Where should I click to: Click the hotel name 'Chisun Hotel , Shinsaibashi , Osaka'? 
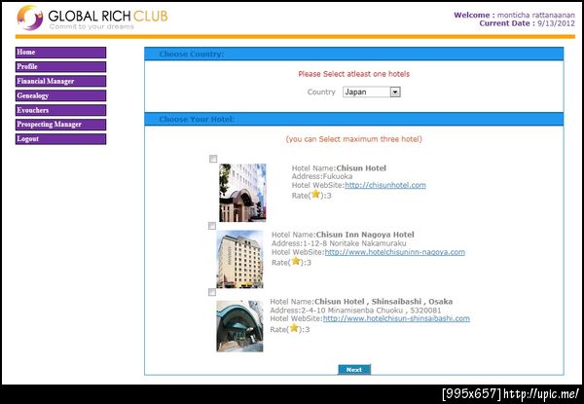tap(383, 302)
